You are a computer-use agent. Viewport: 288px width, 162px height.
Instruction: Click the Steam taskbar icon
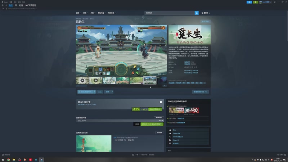[41, 159]
